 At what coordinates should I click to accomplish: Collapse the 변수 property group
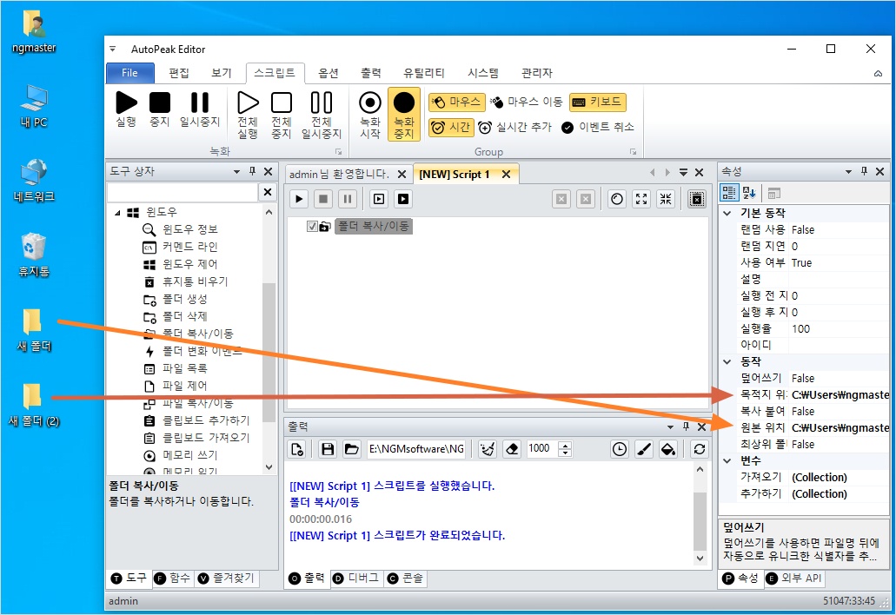(x=727, y=461)
